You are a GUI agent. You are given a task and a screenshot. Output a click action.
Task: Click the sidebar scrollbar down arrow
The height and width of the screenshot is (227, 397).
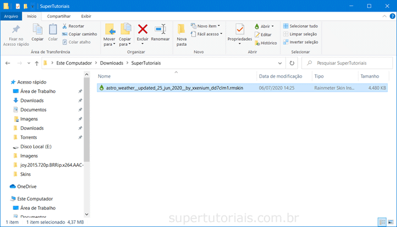87,214
